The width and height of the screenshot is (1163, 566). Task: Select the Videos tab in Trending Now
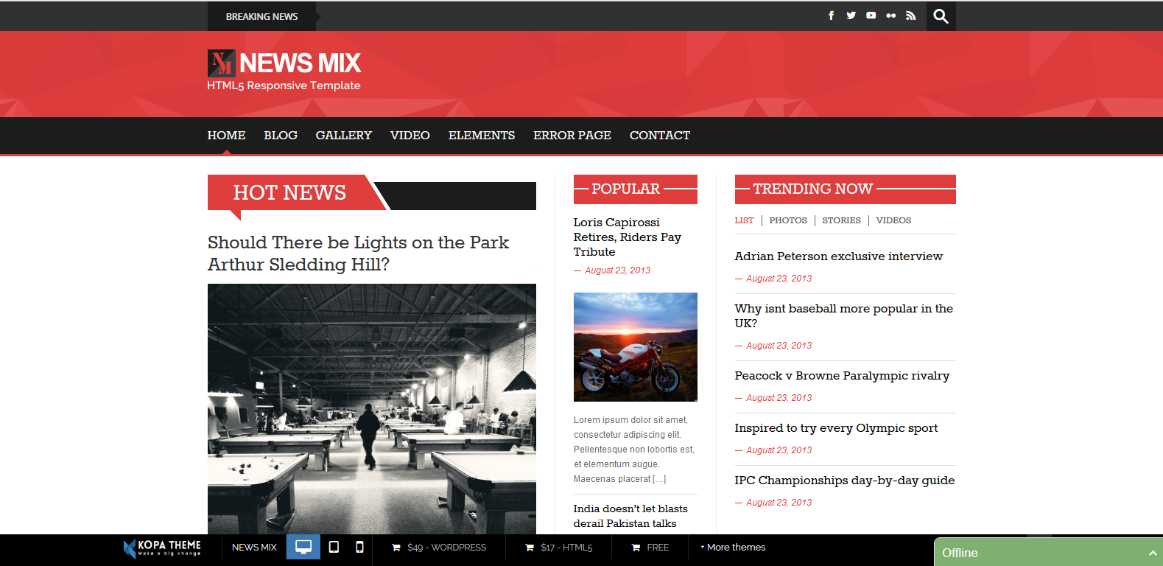(893, 220)
